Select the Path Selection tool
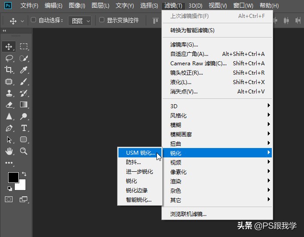The width and height of the screenshot is (304, 237). coord(9,140)
